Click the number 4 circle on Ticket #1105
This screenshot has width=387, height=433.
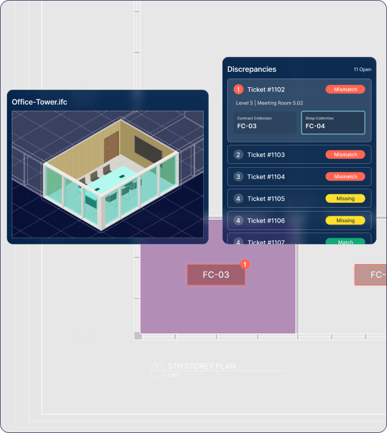pos(238,199)
